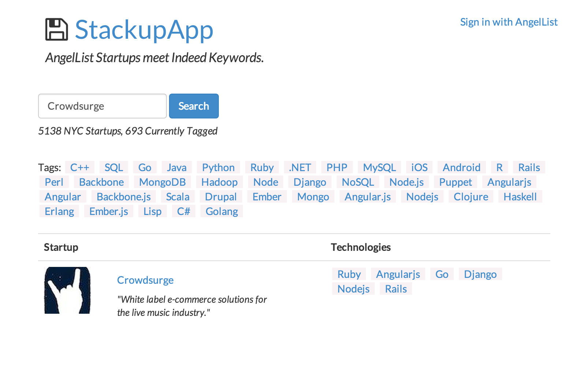Filter by the C++ tag
The image size is (584, 381).
tap(80, 167)
